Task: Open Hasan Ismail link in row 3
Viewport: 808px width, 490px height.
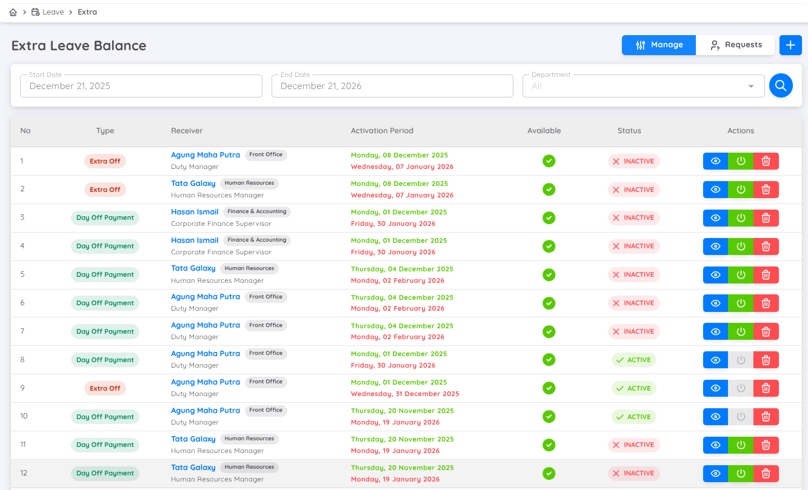Action: 195,212
